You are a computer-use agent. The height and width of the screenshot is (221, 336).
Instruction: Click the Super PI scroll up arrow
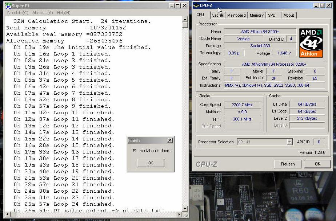pos(185,20)
